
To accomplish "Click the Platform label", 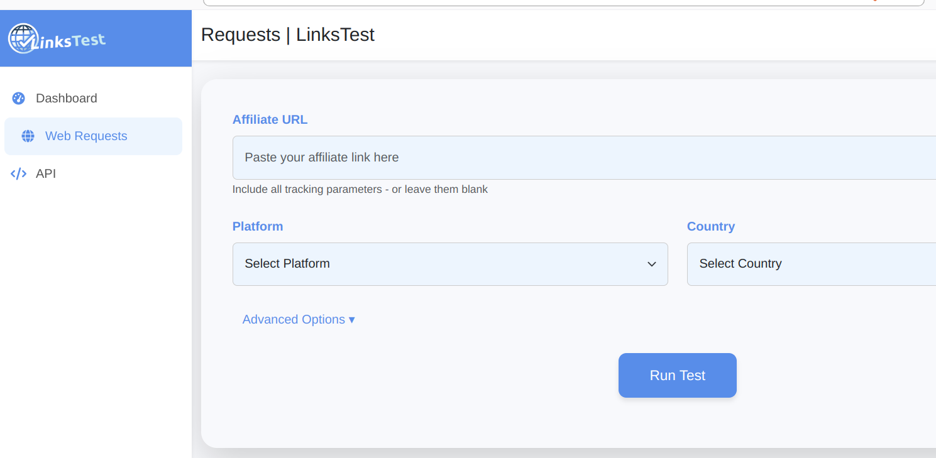I will tap(258, 226).
